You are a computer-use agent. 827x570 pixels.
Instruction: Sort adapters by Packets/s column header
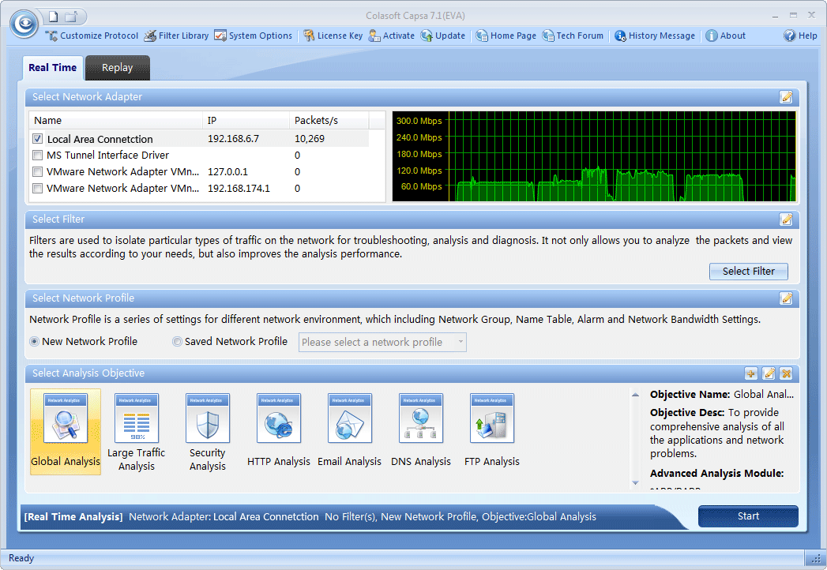click(x=329, y=120)
